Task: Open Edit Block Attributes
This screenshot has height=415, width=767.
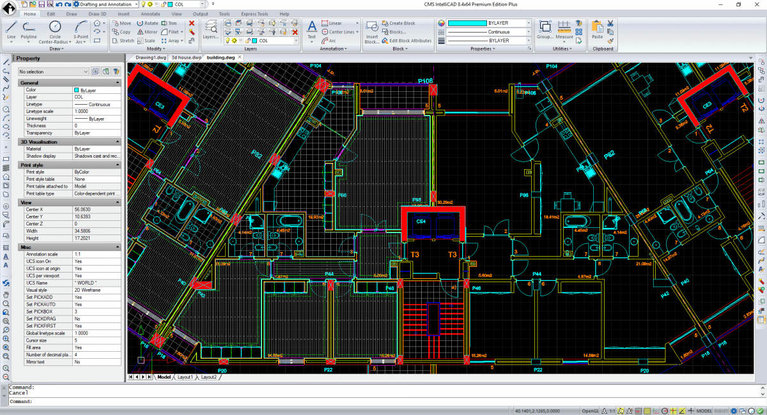Action: [x=407, y=40]
